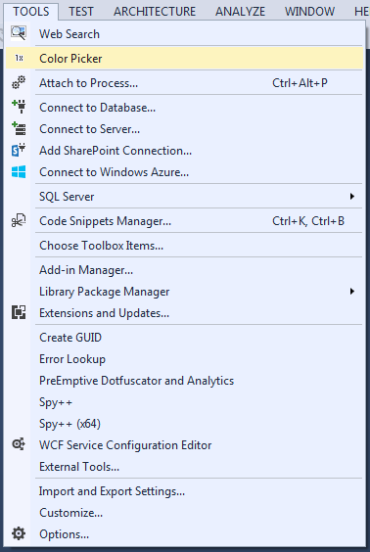Launch Error Lookup
Viewport: 370px width, 552px height.
(x=184, y=359)
